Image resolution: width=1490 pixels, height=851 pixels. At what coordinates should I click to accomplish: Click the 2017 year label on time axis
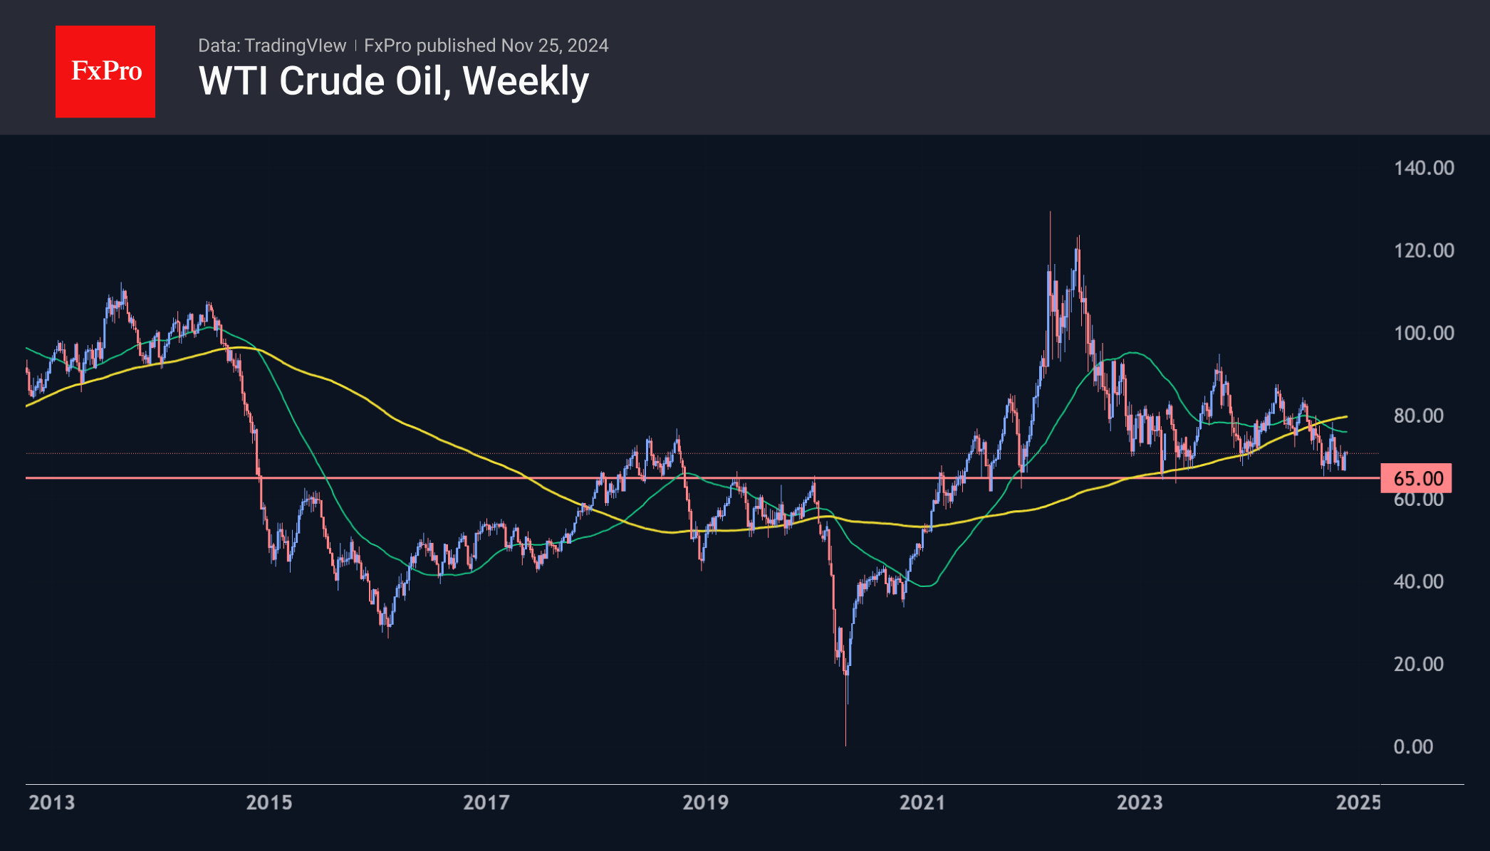(x=486, y=803)
